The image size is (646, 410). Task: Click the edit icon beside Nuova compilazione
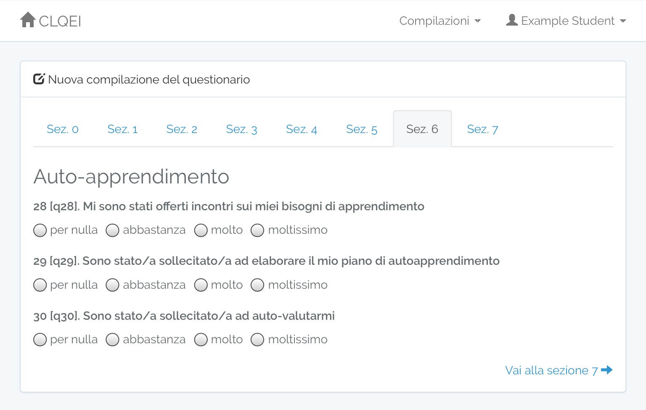(x=39, y=79)
